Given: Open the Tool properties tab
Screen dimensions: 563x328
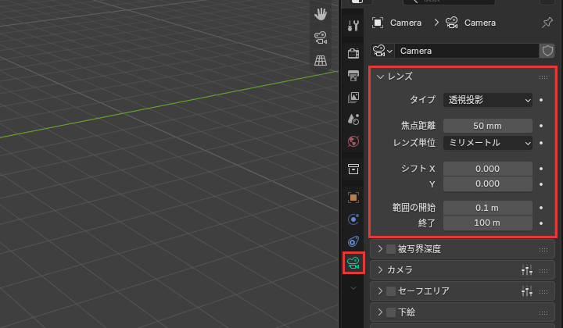Looking at the screenshot, I should coord(353,26).
